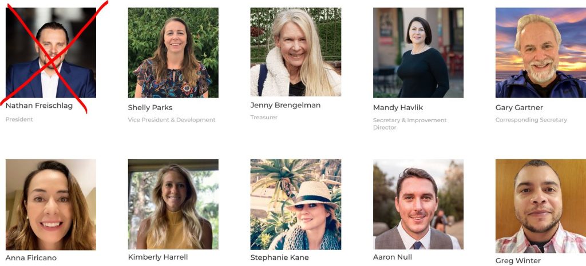Open Aaron Null's portrait
Image resolution: width=586 pixels, height=266 pixels.
point(418,204)
